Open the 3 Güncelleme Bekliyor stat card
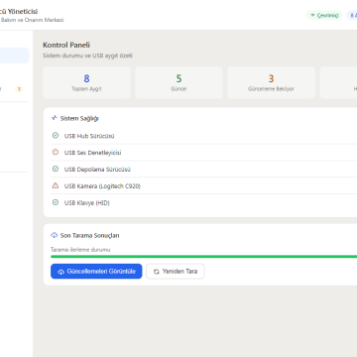Viewport: 357px width, 357px height. click(271, 82)
